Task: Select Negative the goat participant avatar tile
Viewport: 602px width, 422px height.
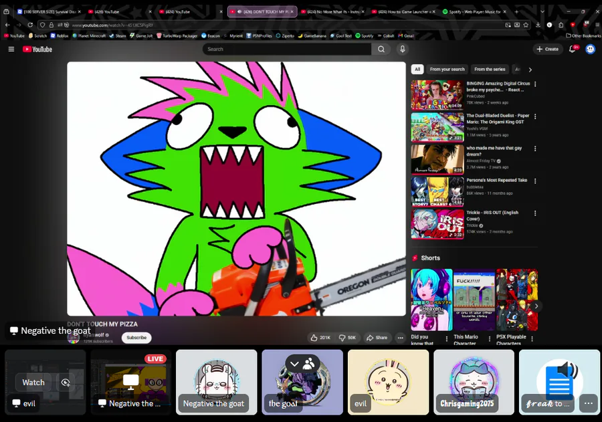Action: pyautogui.click(x=216, y=382)
